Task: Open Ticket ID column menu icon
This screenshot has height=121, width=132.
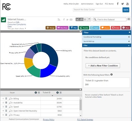Action: click(60, 92)
